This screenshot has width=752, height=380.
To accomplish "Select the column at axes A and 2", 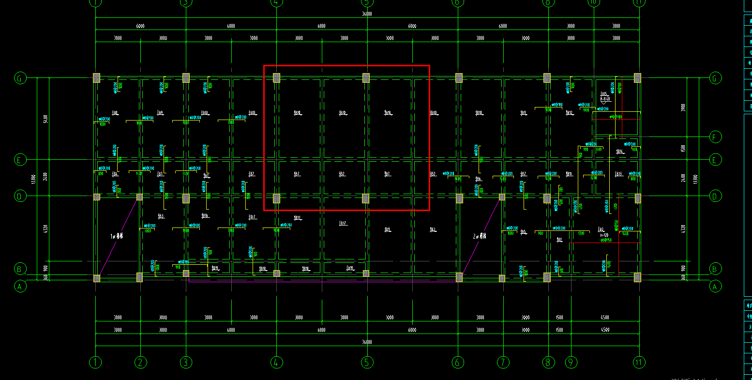I will click(139, 277).
